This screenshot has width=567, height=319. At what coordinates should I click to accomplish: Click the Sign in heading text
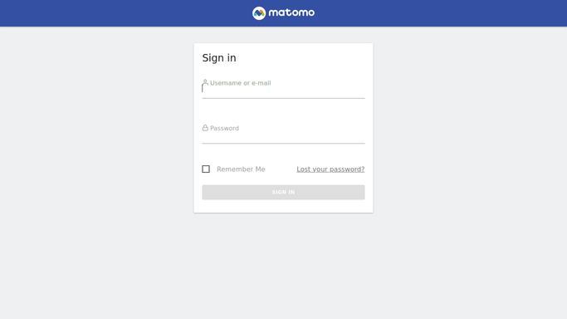(x=219, y=58)
